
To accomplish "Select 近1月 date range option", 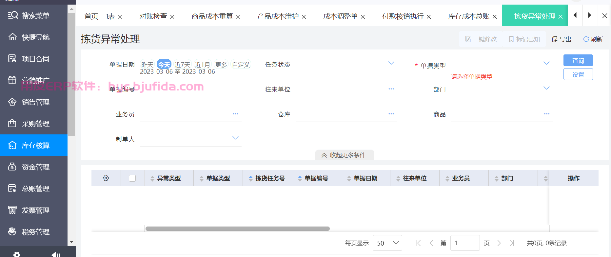I will click(x=202, y=65).
